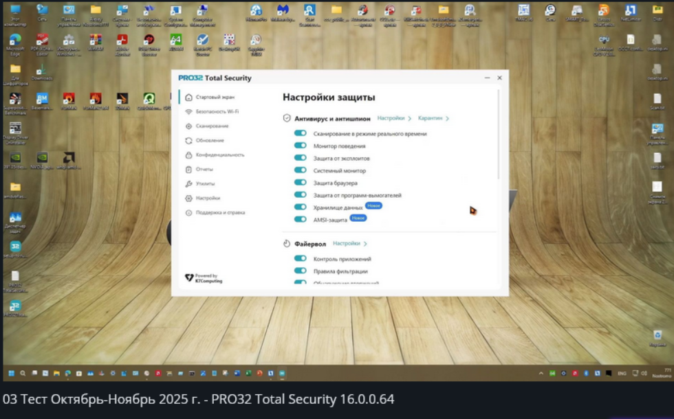The image size is (674, 419).
Task: Show hidden system tray icons
Action: [541, 374]
